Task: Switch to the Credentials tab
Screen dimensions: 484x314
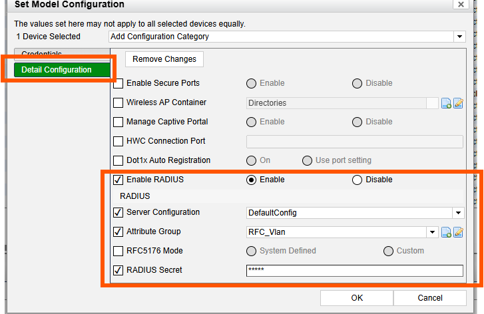Action: (62, 53)
